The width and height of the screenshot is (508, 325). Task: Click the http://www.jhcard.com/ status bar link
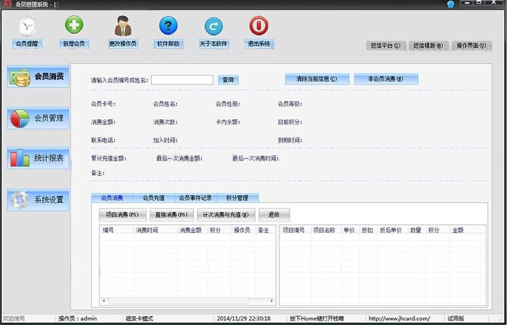(x=399, y=318)
